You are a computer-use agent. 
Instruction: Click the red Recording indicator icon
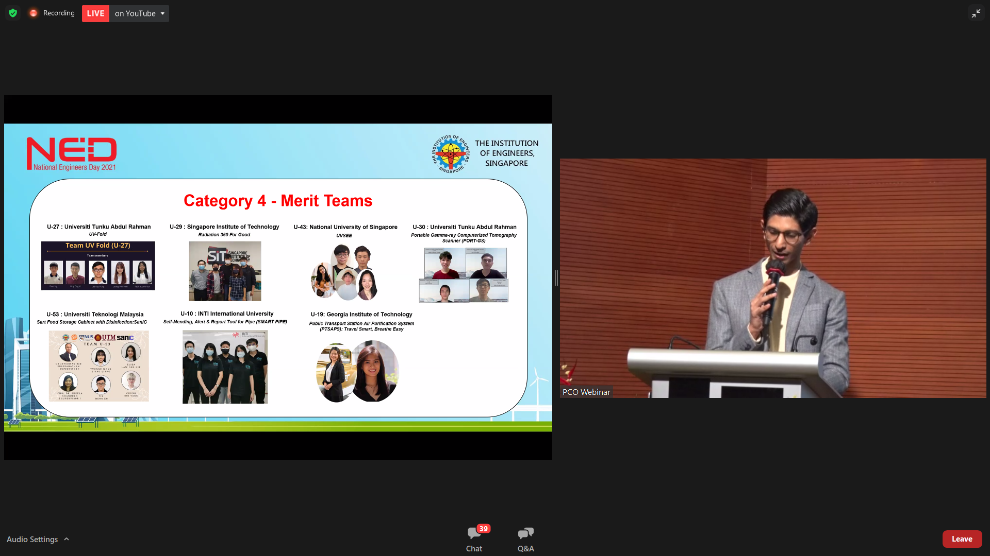(x=34, y=13)
